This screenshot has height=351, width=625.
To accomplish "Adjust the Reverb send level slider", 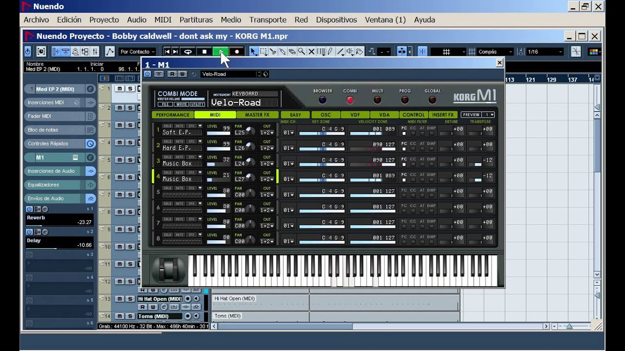I will 59,226.
